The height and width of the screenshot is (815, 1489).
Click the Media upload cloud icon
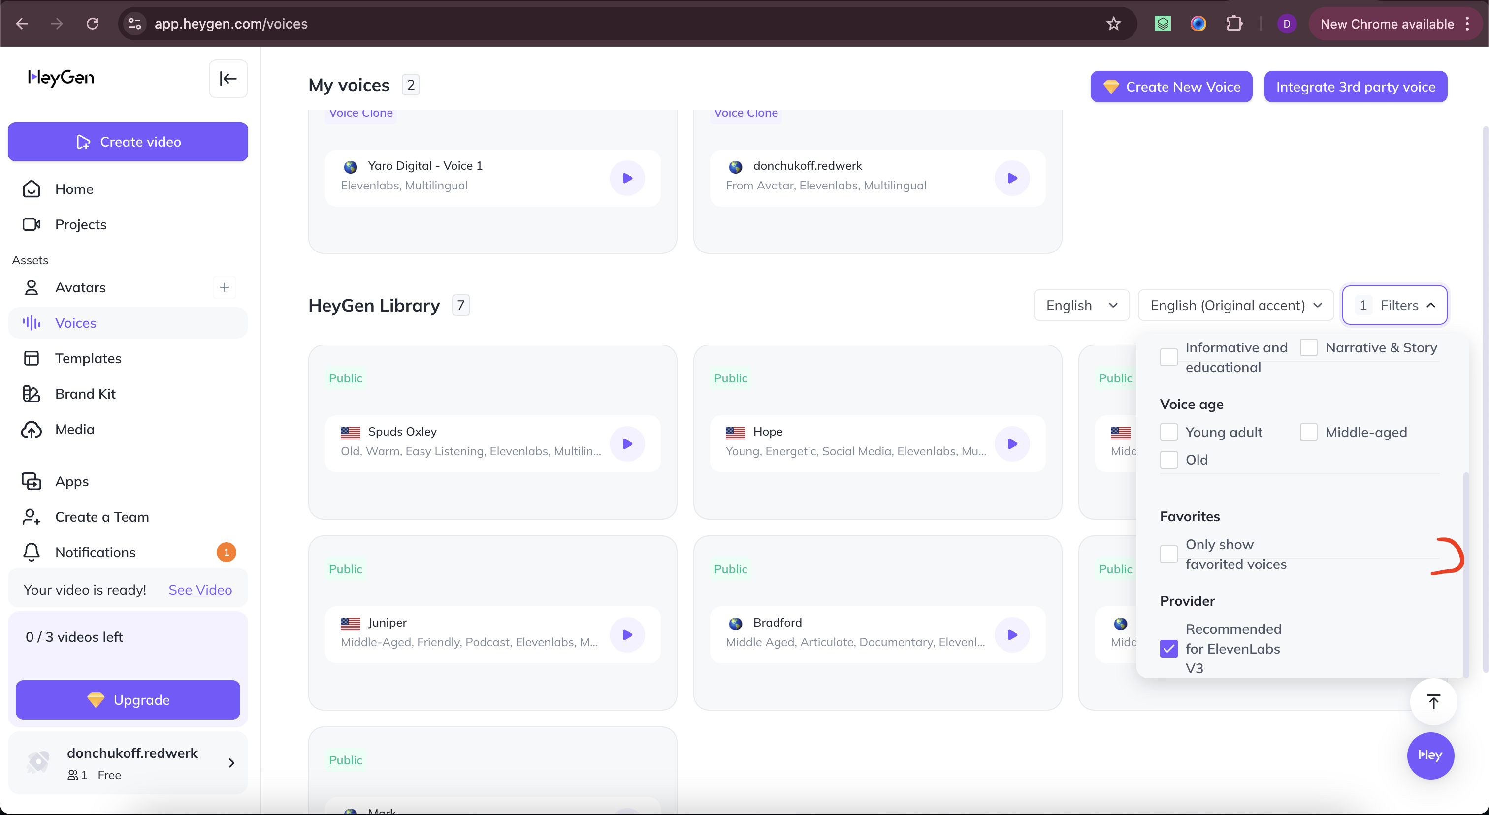tap(31, 429)
